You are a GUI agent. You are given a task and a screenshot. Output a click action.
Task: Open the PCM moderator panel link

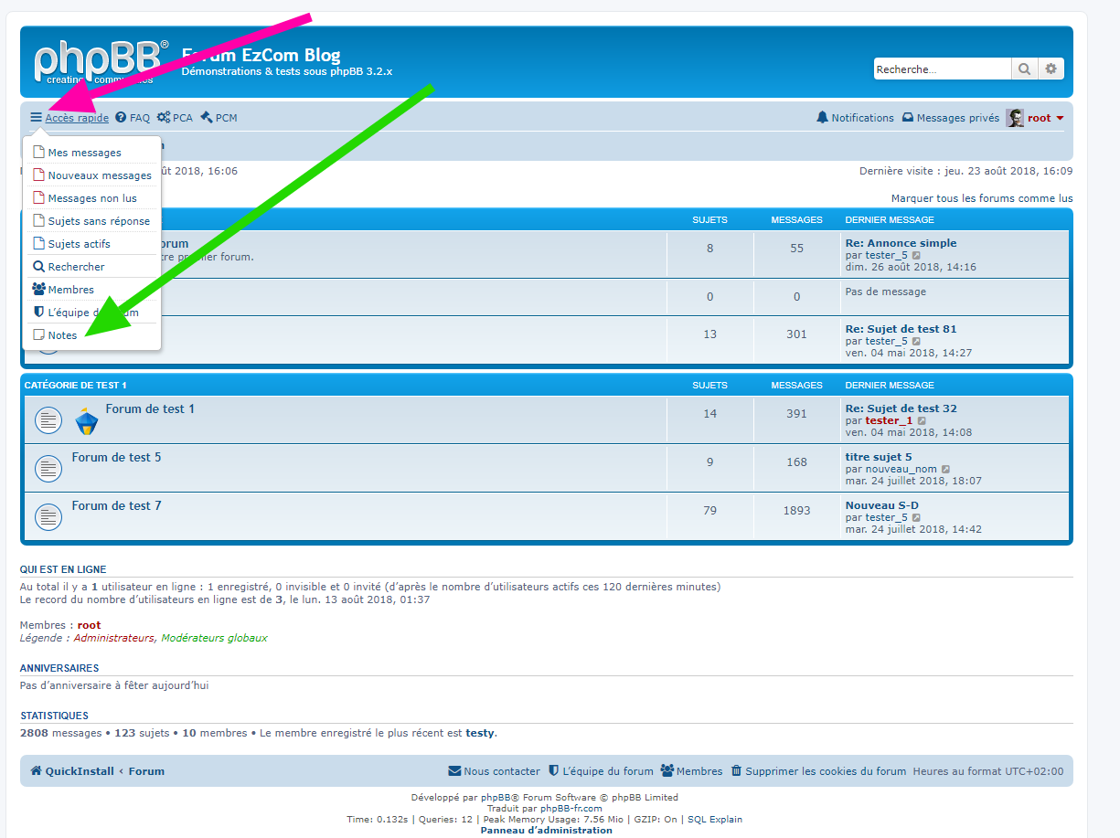tap(219, 118)
